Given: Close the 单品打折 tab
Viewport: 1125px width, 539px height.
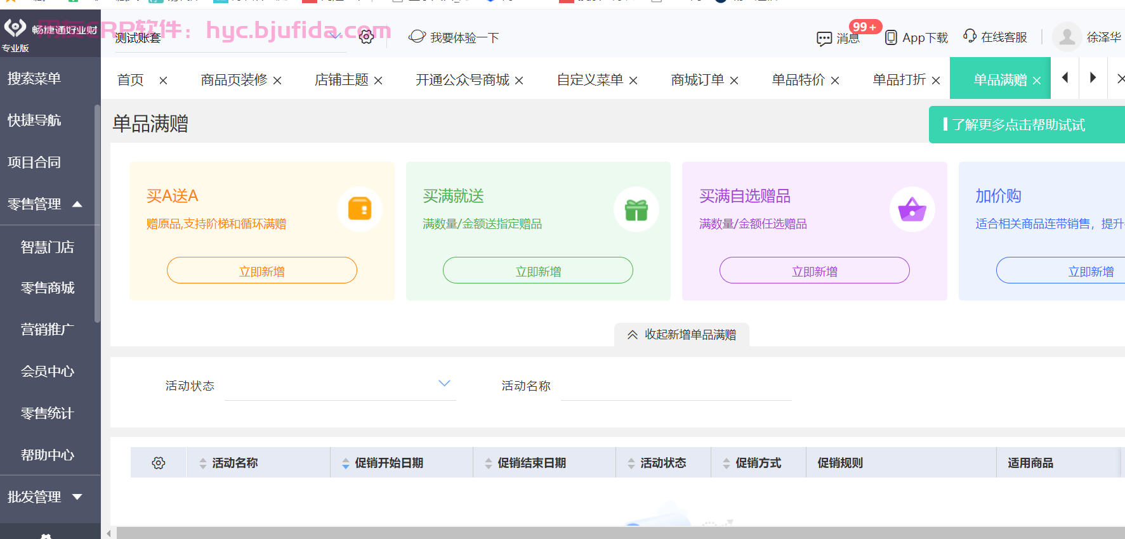Looking at the screenshot, I should pyautogui.click(x=936, y=81).
